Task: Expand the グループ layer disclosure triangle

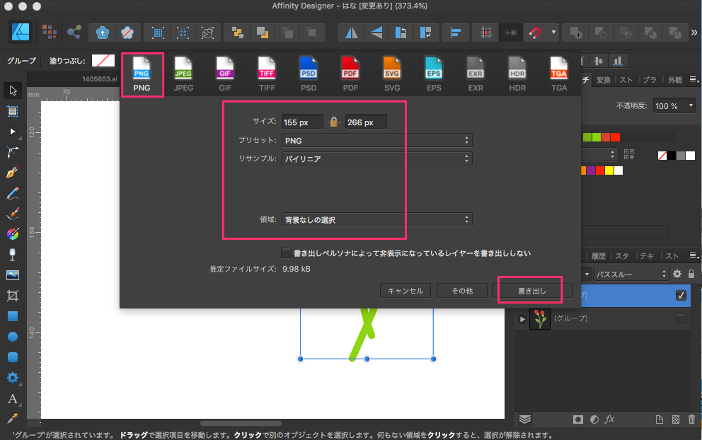Action: [x=522, y=320]
